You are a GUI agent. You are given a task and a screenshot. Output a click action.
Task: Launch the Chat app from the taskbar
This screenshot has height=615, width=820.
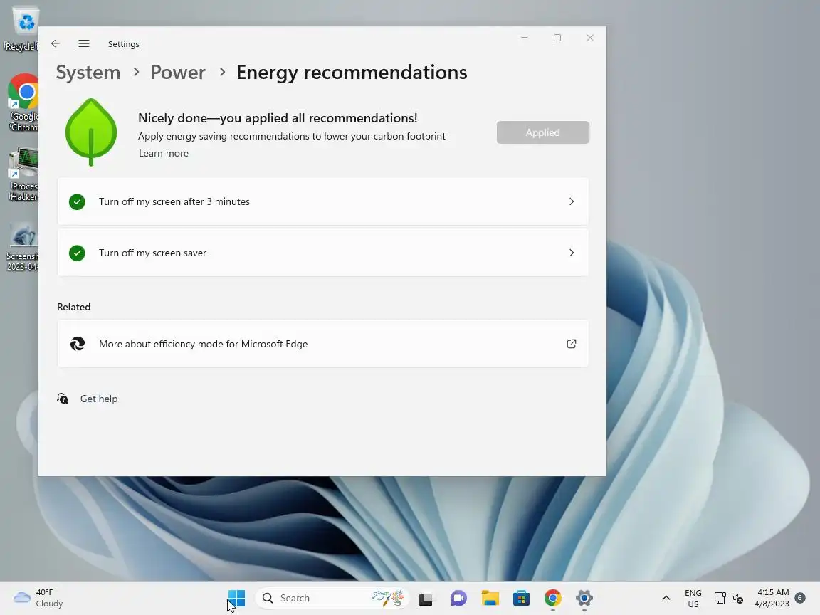point(458,598)
